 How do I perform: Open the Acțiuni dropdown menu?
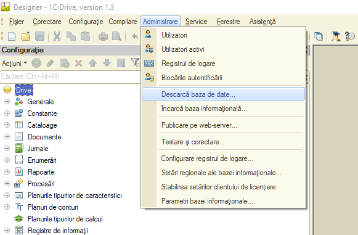(x=14, y=63)
